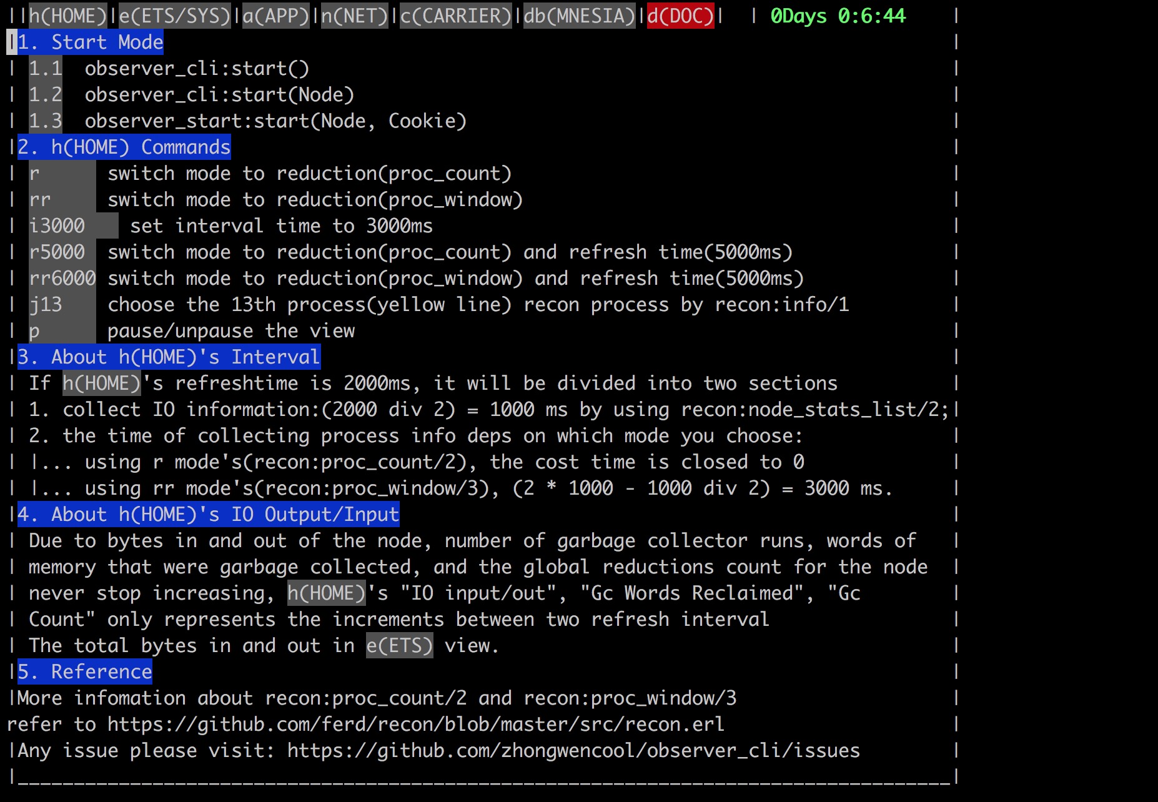Select the "4. About h(HOME)'s IO Output/Input" heading

208,515
